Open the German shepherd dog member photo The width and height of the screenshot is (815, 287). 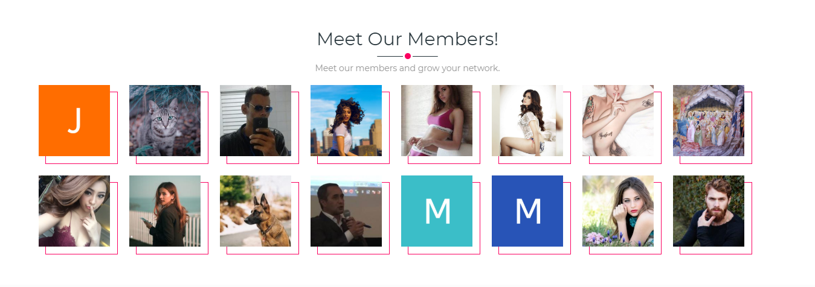(256, 211)
